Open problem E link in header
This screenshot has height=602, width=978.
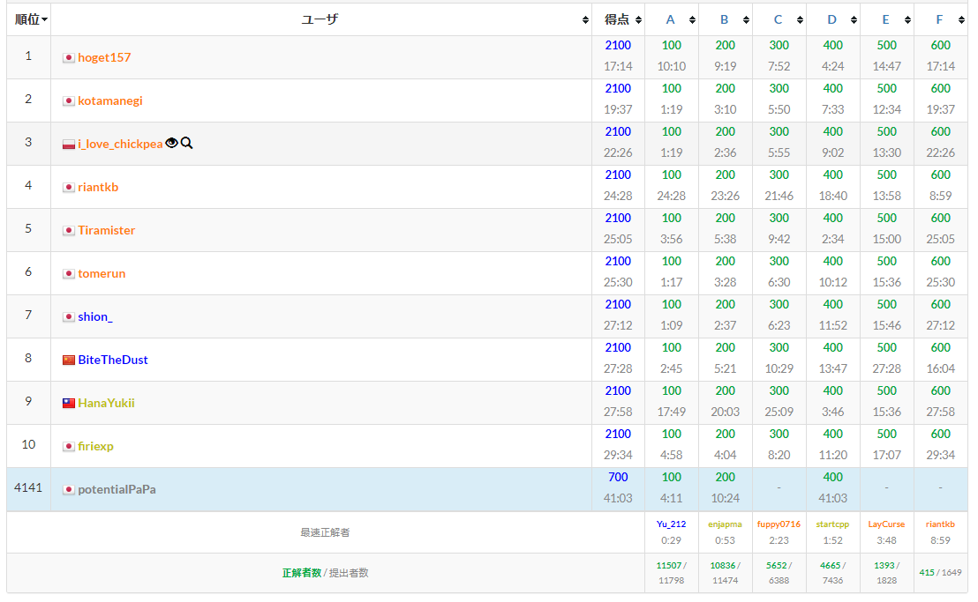pos(885,20)
